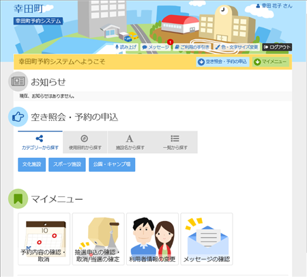This screenshot has width=307, height=277.
Task: Click the newspaper icon beside お知らせ
Action: tap(18, 81)
